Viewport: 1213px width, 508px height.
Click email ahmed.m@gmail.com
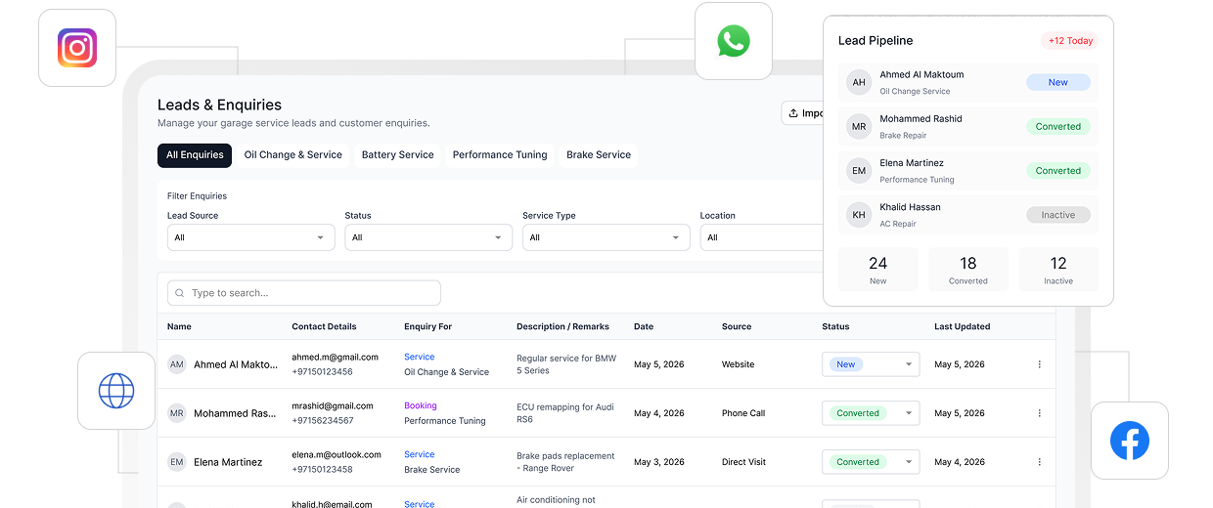tap(335, 358)
